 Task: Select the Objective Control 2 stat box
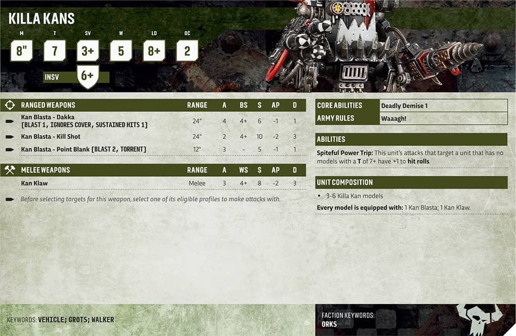(x=187, y=51)
